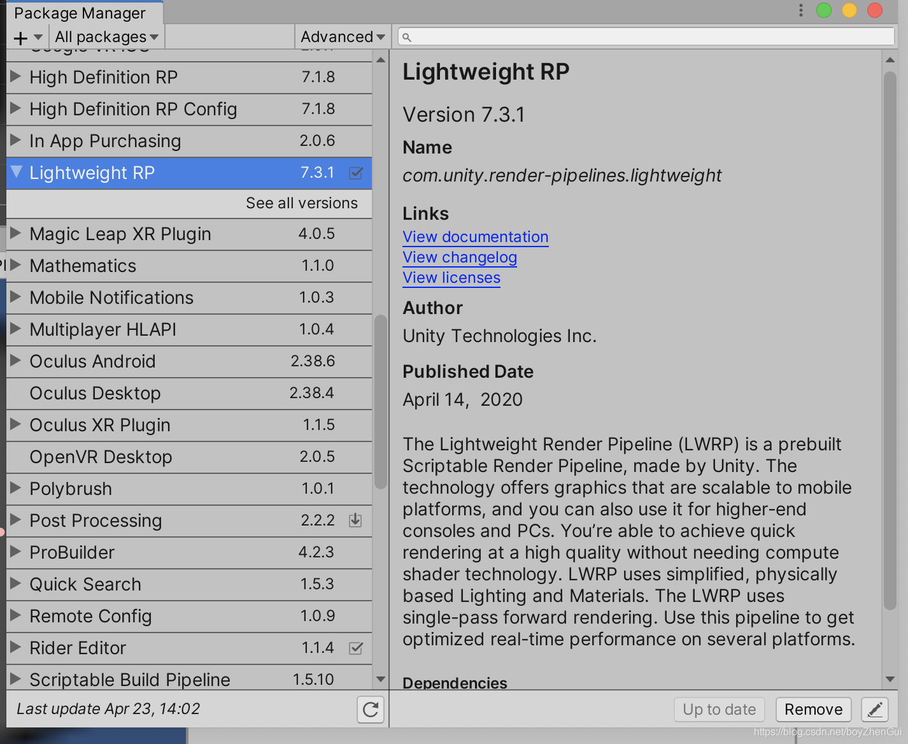Open the Advanced dropdown menu
The height and width of the screenshot is (744, 908).
point(343,37)
